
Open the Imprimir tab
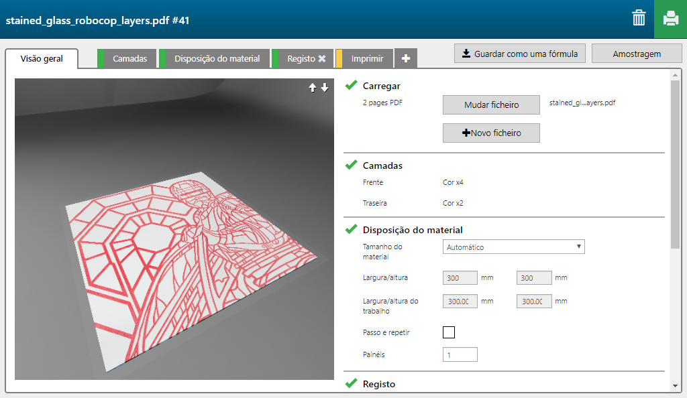click(364, 58)
